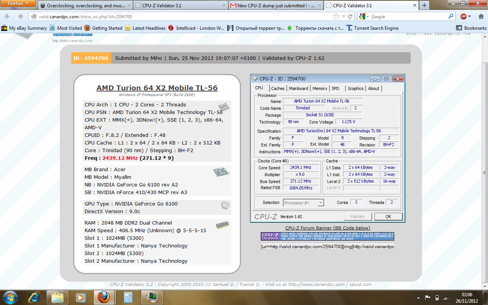Open the Gmail New CPU-Z dump tab
The image size is (488, 305).
(x=275, y=6)
